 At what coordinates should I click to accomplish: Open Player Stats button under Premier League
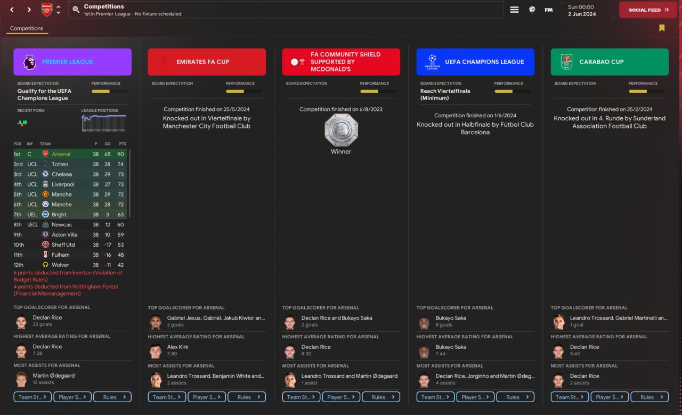(x=72, y=397)
